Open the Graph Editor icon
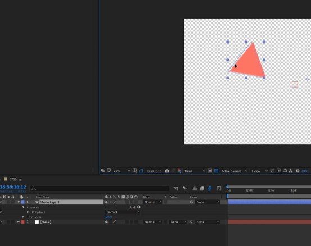311x246 pixels. point(219,189)
